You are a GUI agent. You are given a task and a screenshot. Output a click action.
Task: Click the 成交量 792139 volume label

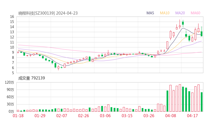click(31, 78)
